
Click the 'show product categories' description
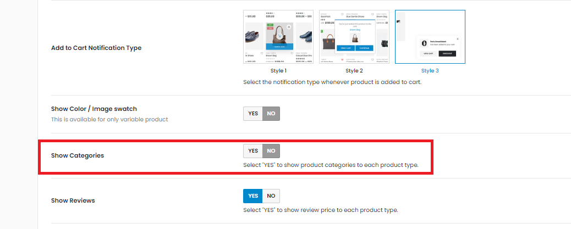coord(331,165)
